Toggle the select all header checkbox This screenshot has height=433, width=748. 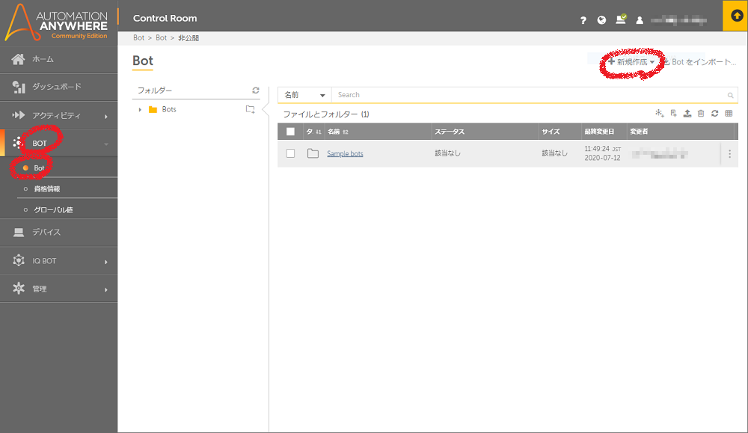coord(290,132)
